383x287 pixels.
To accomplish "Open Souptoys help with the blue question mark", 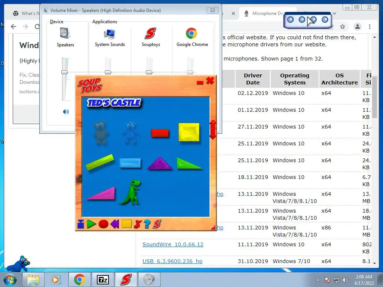I will pos(147,224).
